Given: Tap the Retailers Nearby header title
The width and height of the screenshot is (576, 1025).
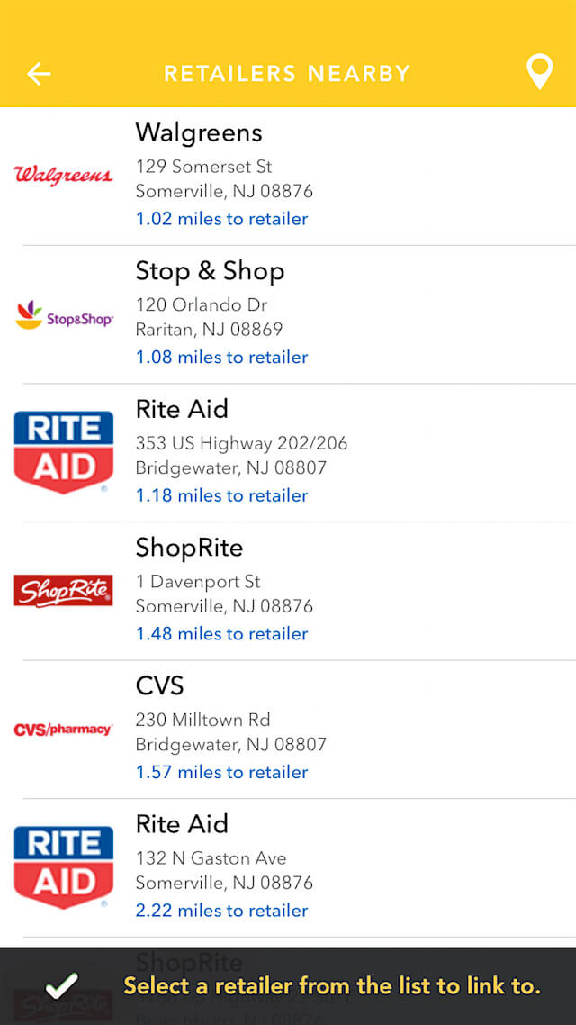Looking at the screenshot, I should (286, 73).
